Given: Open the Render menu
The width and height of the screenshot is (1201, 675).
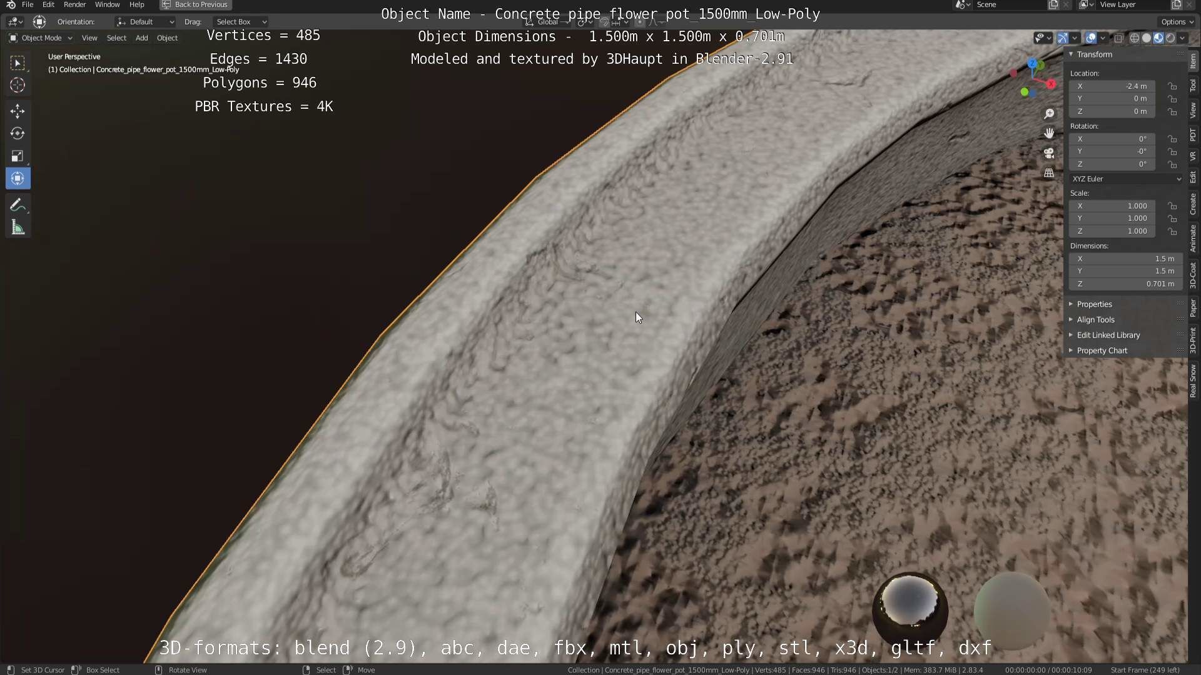Looking at the screenshot, I should coord(74,4).
